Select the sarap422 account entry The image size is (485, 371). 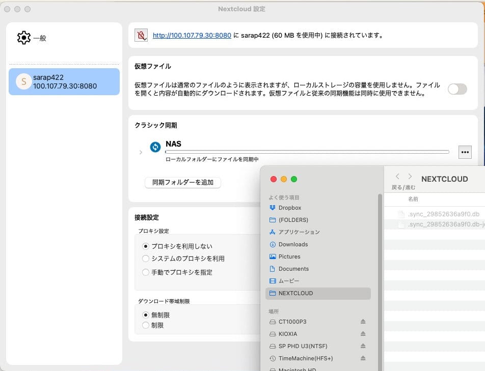point(64,81)
